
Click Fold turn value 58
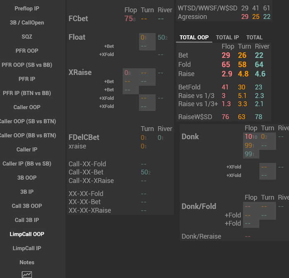(242, 64)
